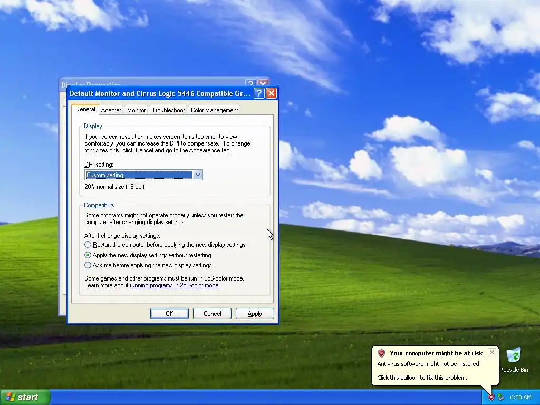Click the red security shield tray icon
The image size is (540, 405).
pyautogui.click(x=491, y=398)
